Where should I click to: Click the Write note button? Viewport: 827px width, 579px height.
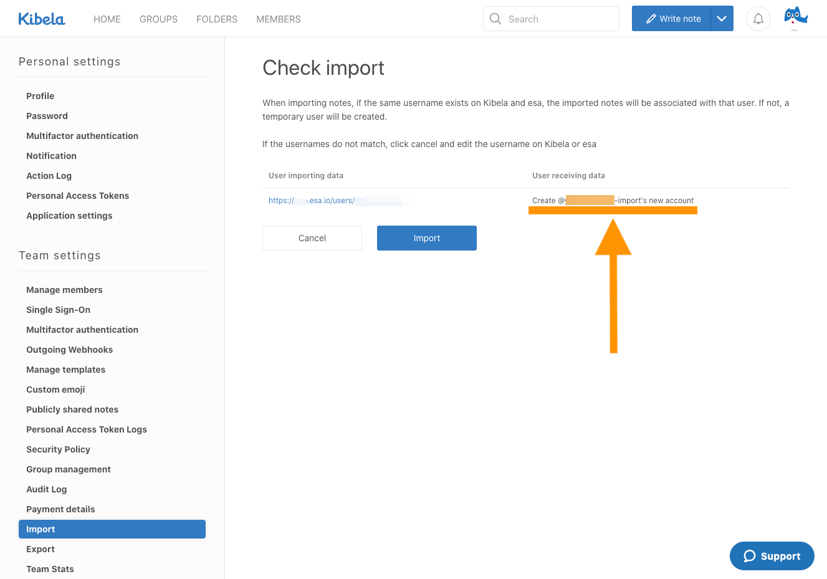[672, 19]
